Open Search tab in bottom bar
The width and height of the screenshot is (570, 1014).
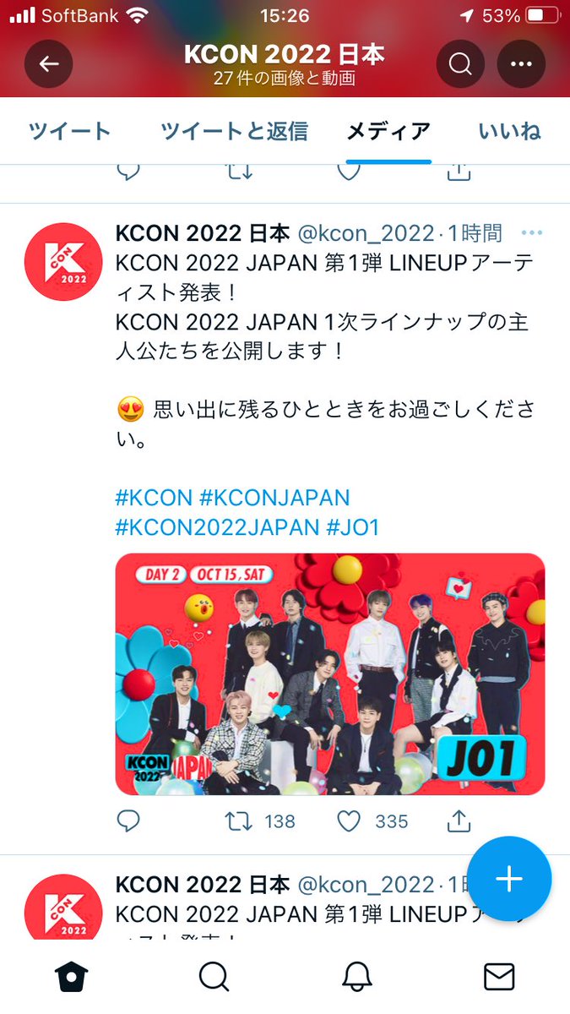pyautogui.click(x=214, y=977)
